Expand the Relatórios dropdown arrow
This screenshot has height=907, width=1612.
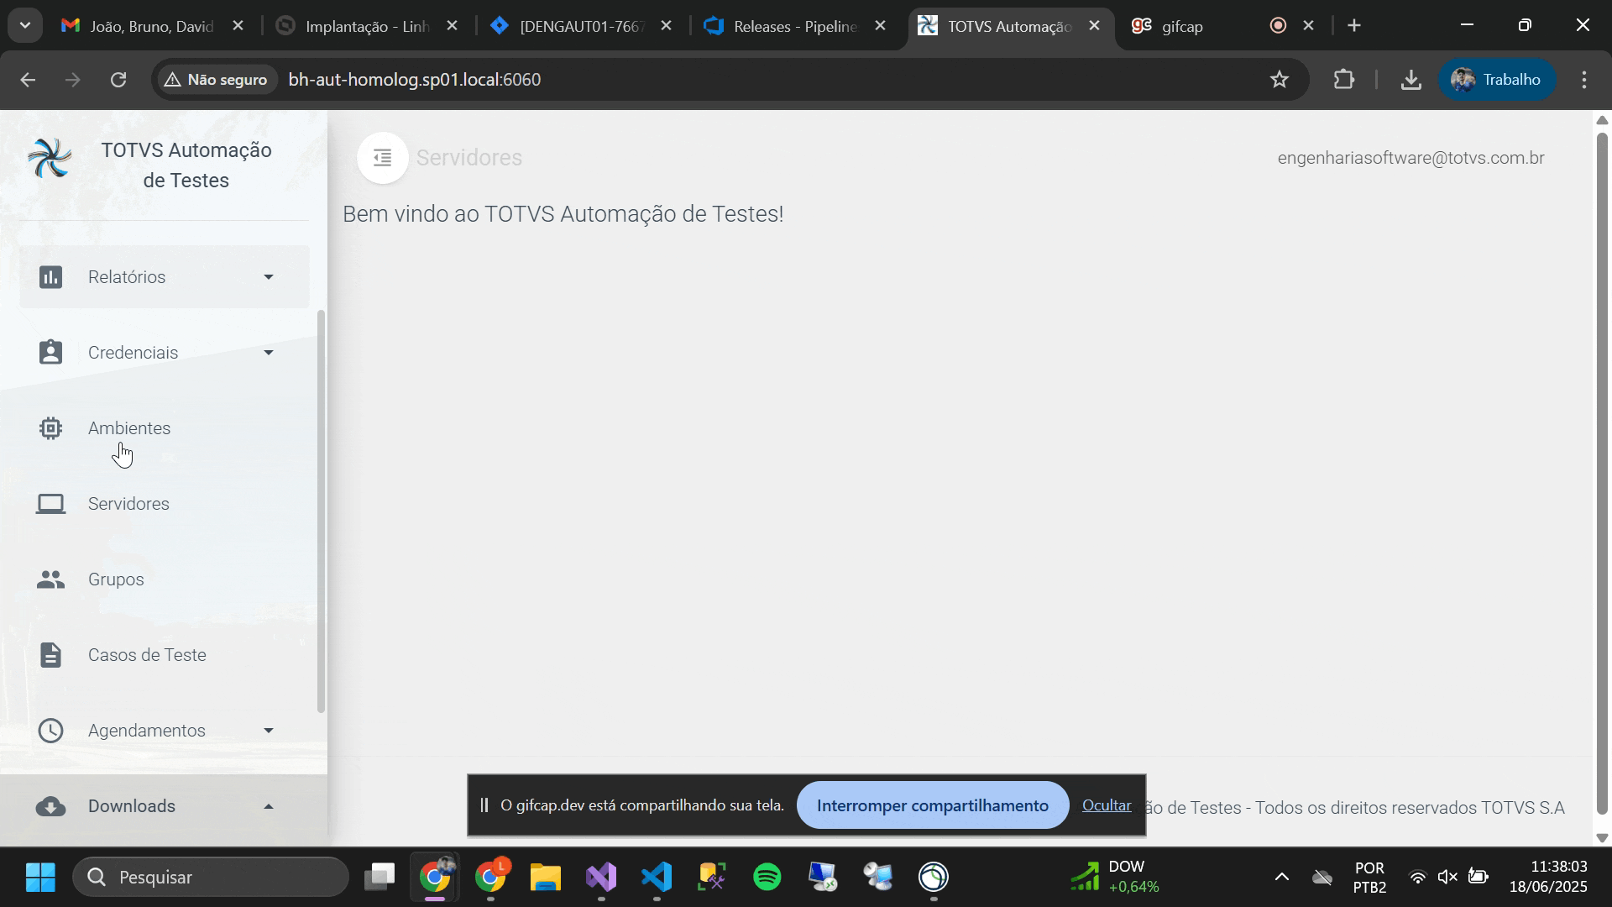[269, 277]
